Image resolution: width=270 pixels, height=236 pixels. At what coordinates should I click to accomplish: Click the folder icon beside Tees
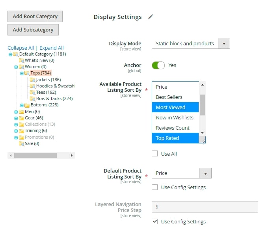click(x=33, y=93)
